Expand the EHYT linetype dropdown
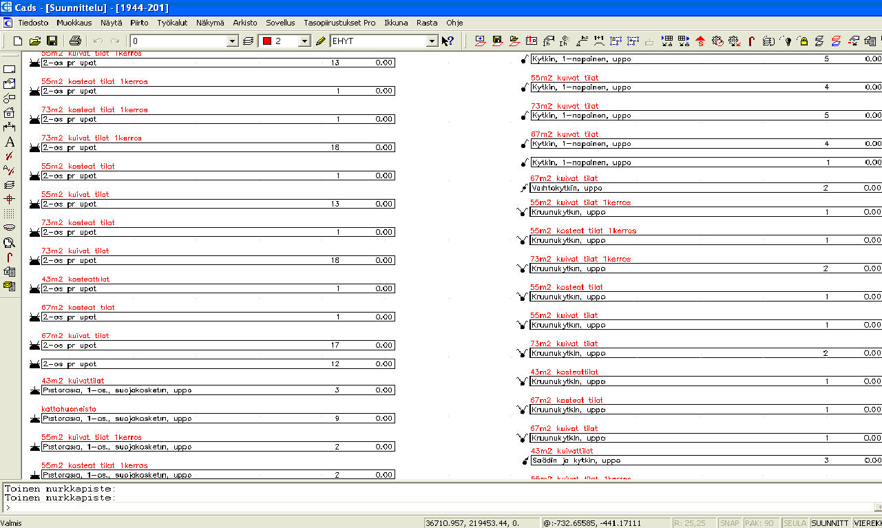 [432, 41]
